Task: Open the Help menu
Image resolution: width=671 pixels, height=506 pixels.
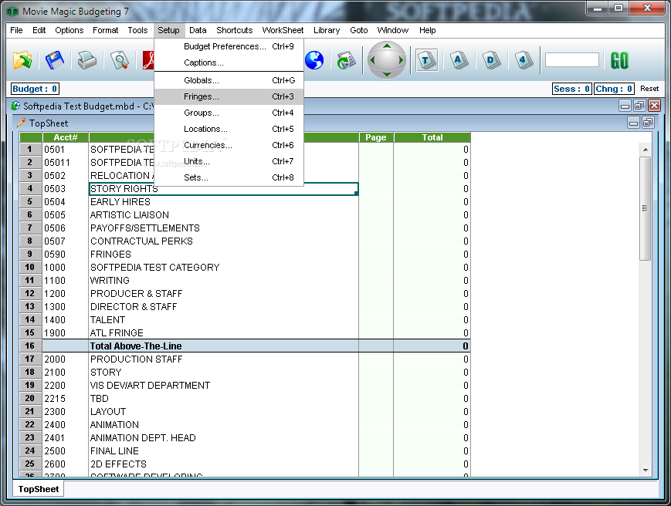Action: (x=427, y=30)
